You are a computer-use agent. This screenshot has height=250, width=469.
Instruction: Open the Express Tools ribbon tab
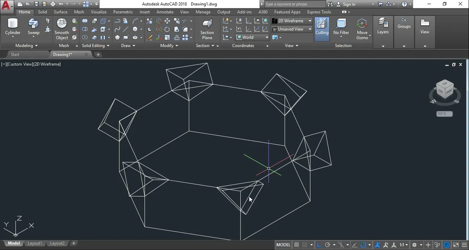319,12
